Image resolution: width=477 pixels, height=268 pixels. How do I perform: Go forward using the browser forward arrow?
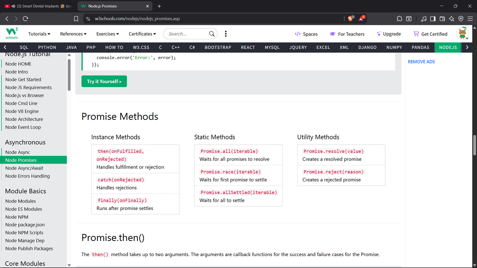(16, 19)
